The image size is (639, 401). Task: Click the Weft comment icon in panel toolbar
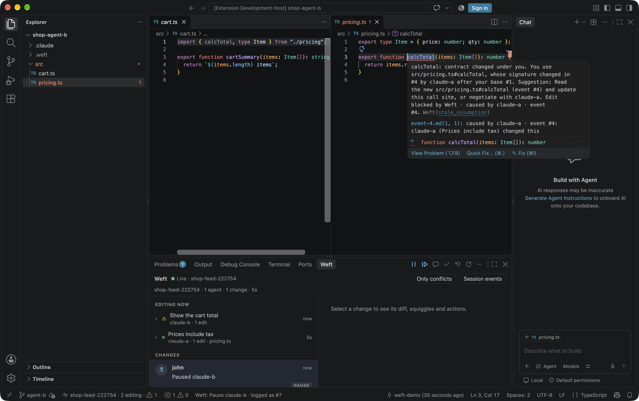click(436, 265)
